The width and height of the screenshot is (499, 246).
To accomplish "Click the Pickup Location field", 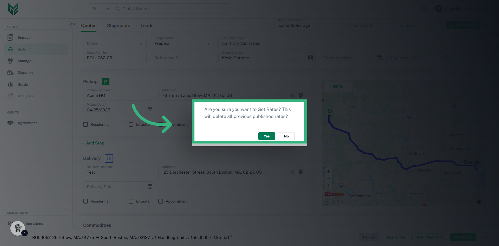I will pyautogui.click(x=119, y=95).
